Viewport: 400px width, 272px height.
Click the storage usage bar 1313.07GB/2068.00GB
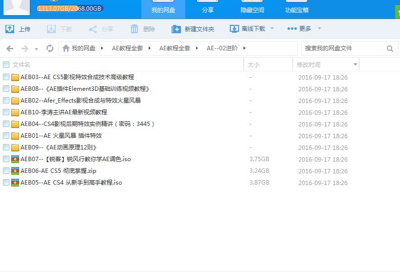coord(69,8)
